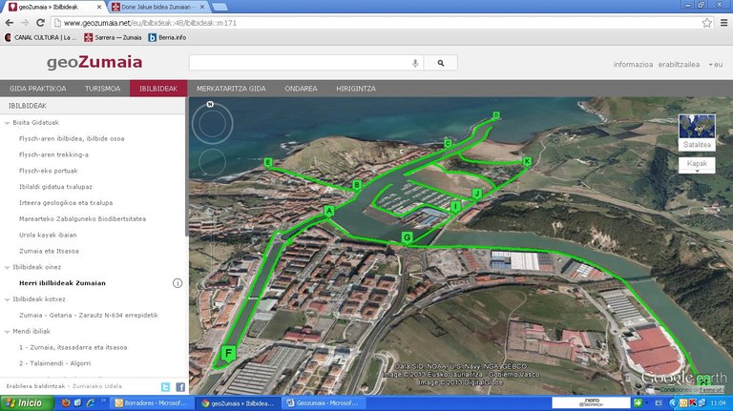This screenshot has height=411, width=733.
Task: Click the compass north N indicator
Action: pos(210,104)
